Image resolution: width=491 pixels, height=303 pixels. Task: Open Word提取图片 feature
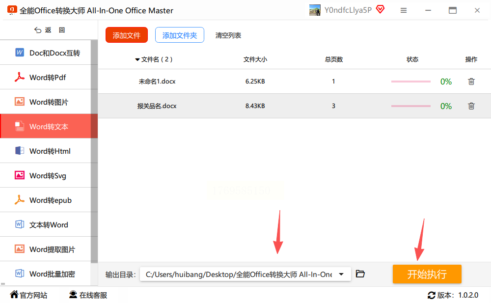point(46,249)
